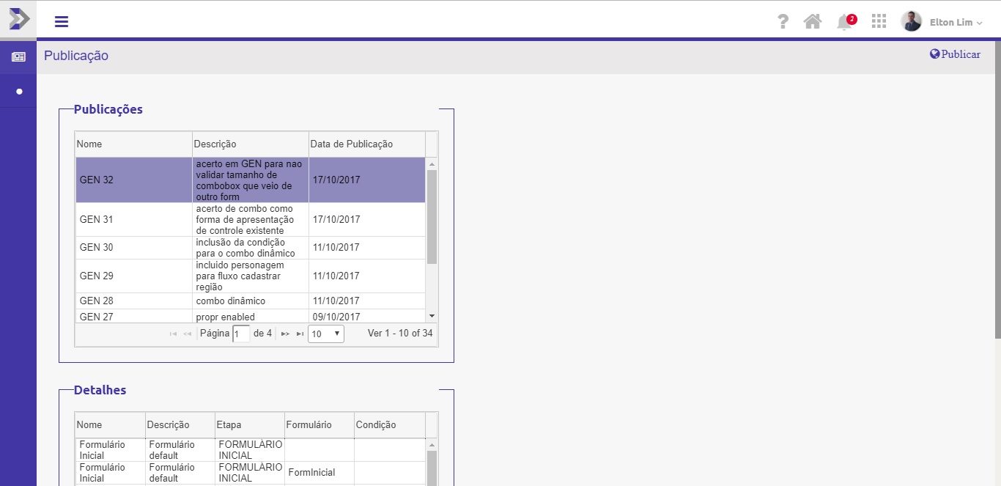This screenshot has width=1001, height=486.
Task: Click the page number input field
Action: [240, 334]
